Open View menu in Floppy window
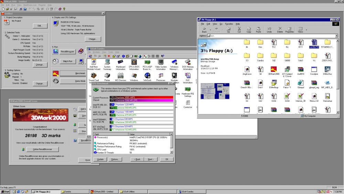Screen dimensions: 344x194 pos(215,24)
